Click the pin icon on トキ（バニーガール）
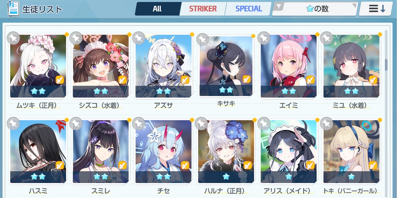The height and width of the screenshot is (198, 397). point(326,124)
